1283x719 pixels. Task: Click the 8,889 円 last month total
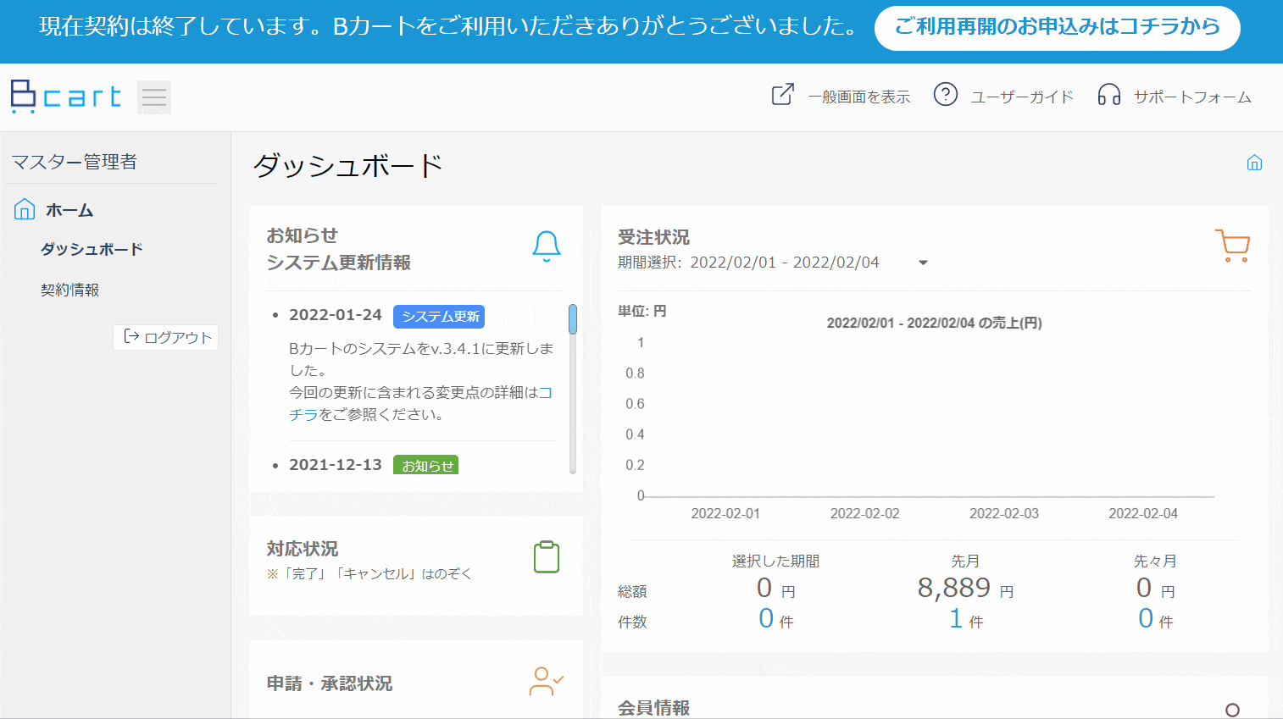tap(965, 588)
